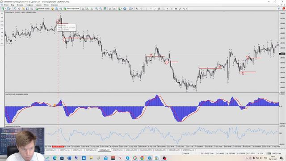
Task: Switch chart to bar chart style
Action: (x=83, y=8)
